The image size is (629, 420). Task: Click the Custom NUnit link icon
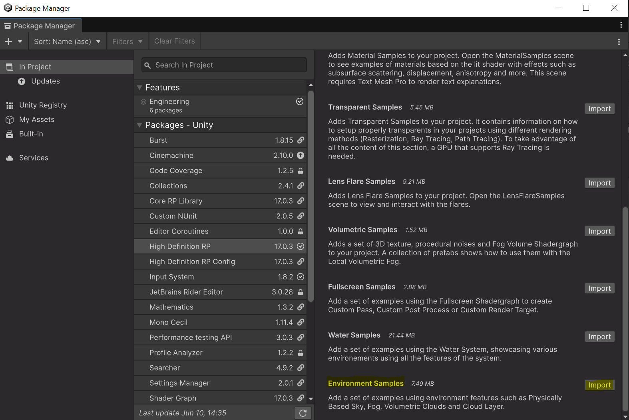[x=301, y=216]
